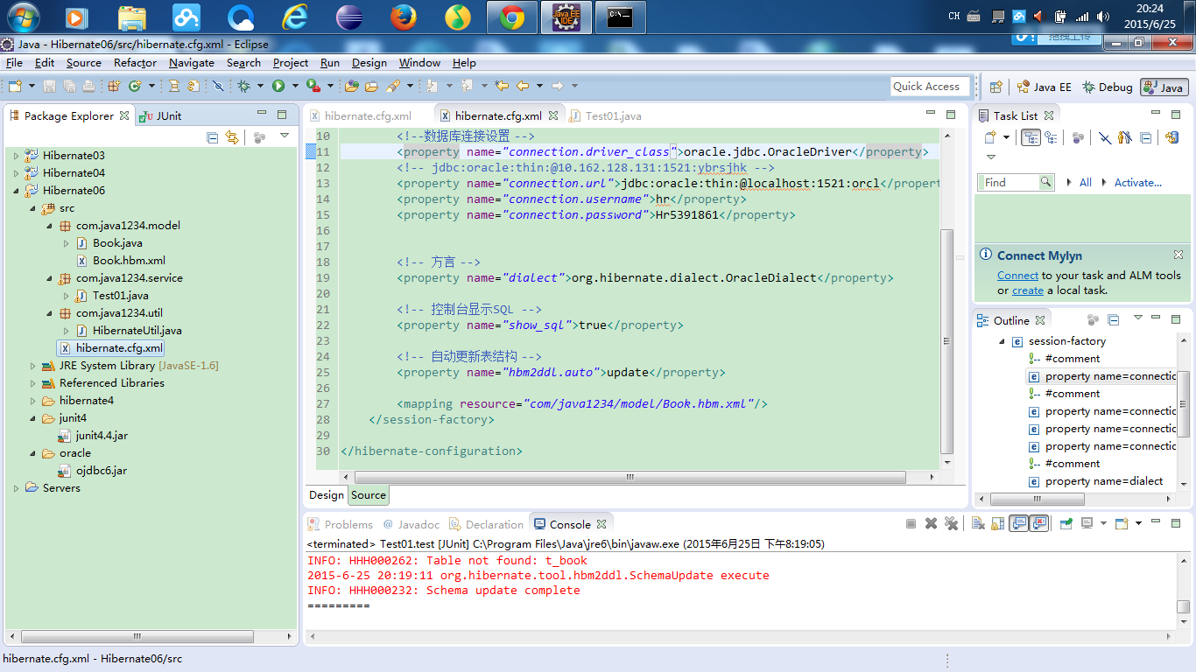Click the Chrome icon in Windows taskbar
This screenshot has width=1196, height=672.
(512, 17)
